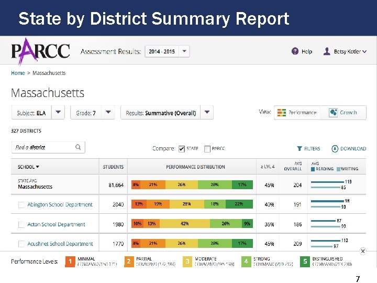Click the Filters funnel icon
The height and width of the screenshot is (283, 377).
300,148
